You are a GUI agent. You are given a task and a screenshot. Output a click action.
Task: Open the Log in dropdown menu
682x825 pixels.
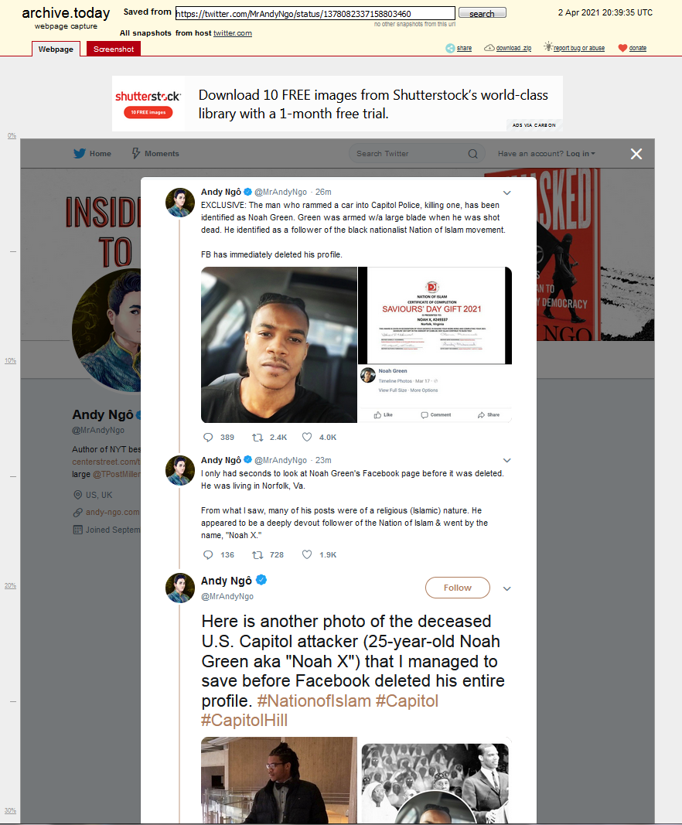[547, 154]
